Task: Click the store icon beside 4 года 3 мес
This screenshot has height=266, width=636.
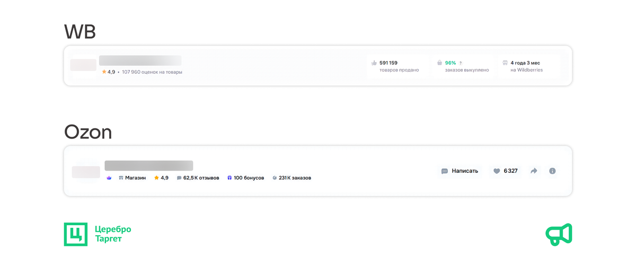Action: [505, 63]
